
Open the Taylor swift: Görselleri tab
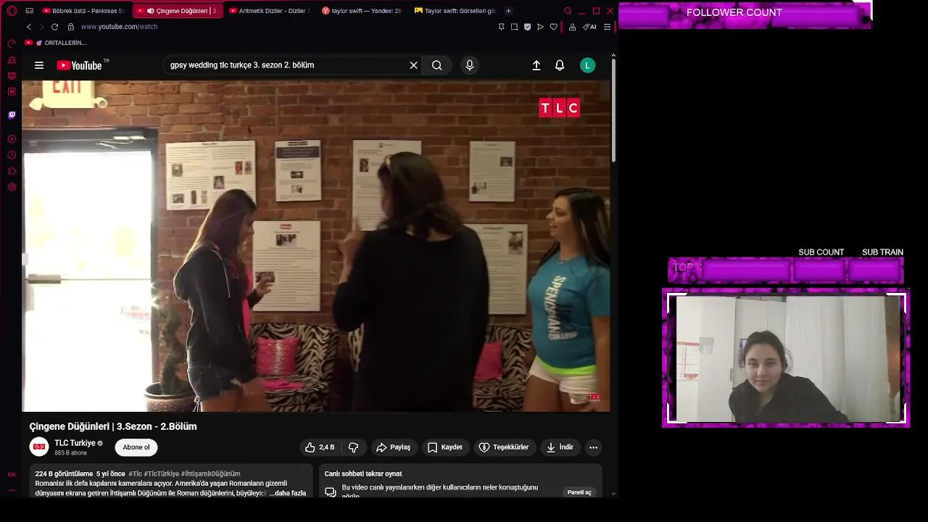(455, 11)
